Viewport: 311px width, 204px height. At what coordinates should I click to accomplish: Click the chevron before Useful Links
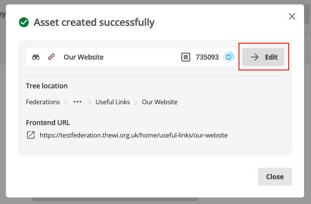[x=89, y=102]
